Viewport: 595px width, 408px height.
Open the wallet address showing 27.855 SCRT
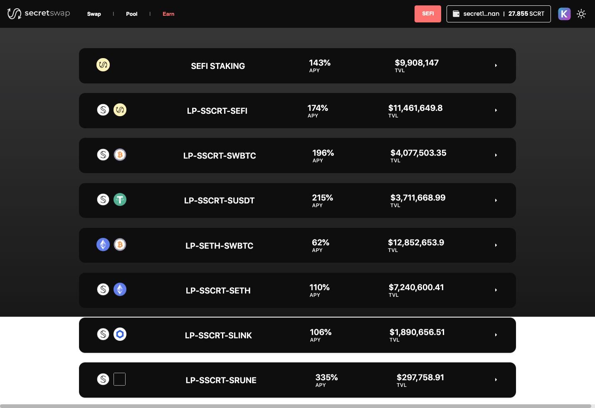499,14
